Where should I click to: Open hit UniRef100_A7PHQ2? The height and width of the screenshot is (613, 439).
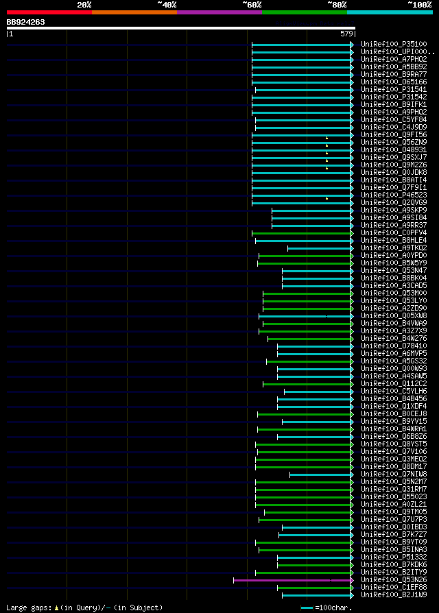(394, 60)
